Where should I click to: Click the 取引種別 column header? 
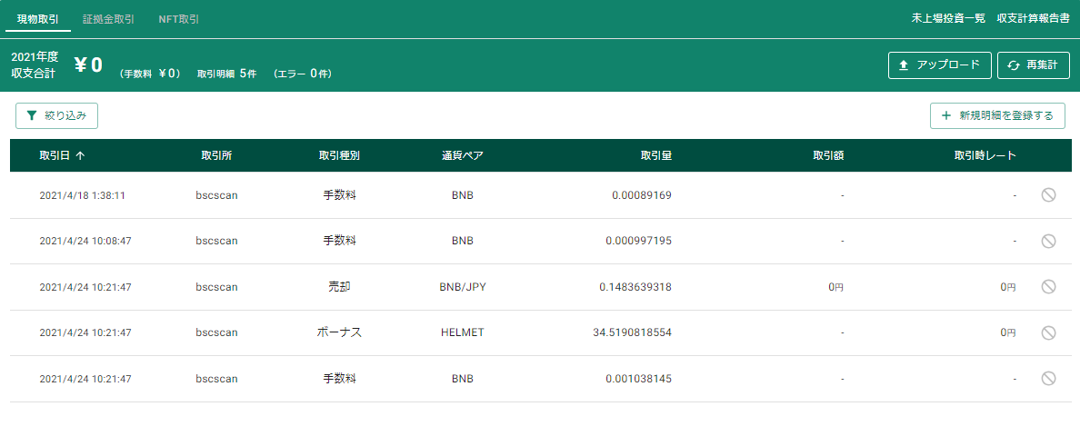coord(339,155)
